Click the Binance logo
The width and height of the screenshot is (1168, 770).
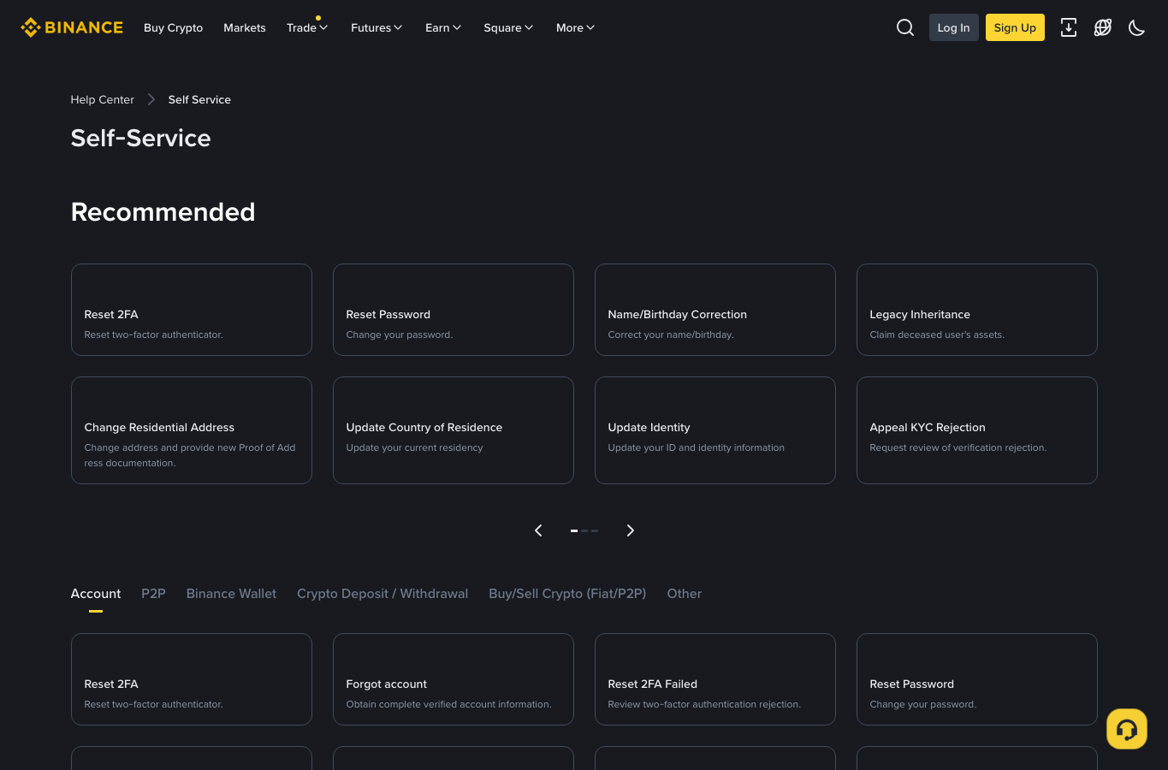(x=72, y=27)
